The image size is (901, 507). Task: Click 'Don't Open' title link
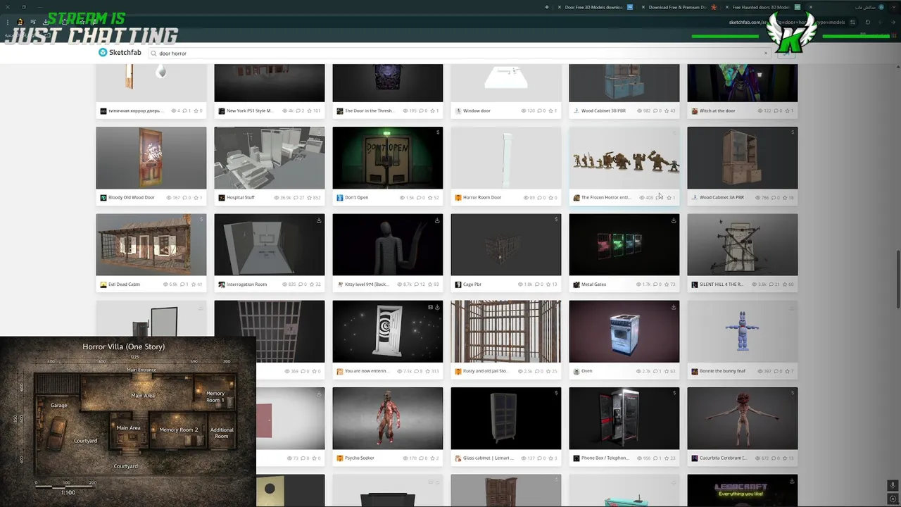pos(357,198)
